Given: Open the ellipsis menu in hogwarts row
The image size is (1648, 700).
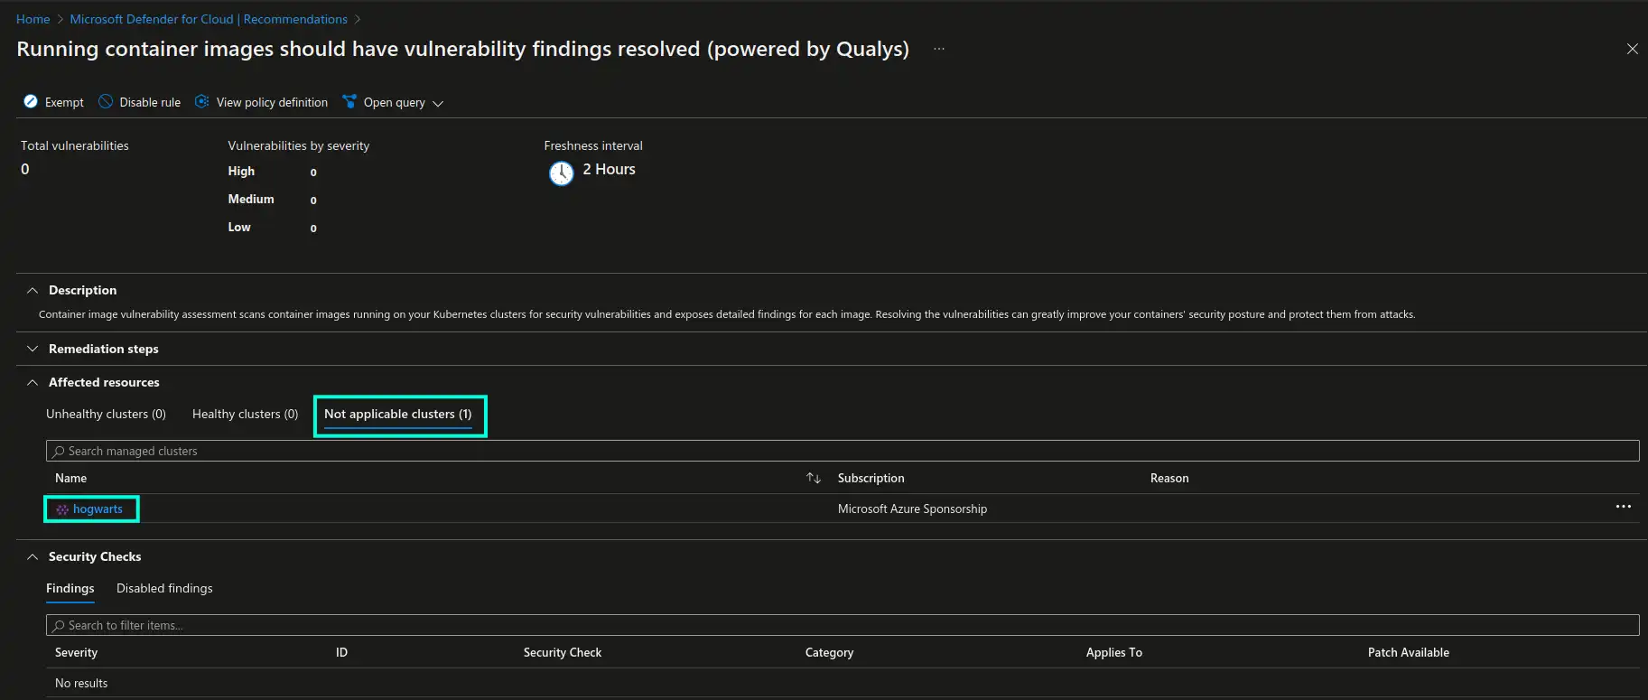Looking at the screenshot, I should pos(1623,507).
